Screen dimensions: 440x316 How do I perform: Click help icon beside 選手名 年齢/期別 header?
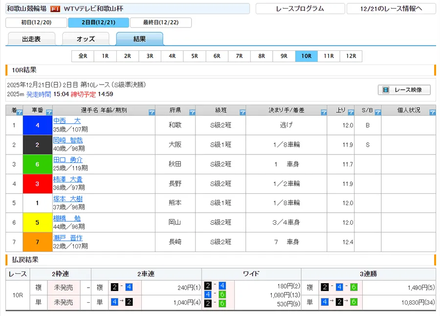152,113
